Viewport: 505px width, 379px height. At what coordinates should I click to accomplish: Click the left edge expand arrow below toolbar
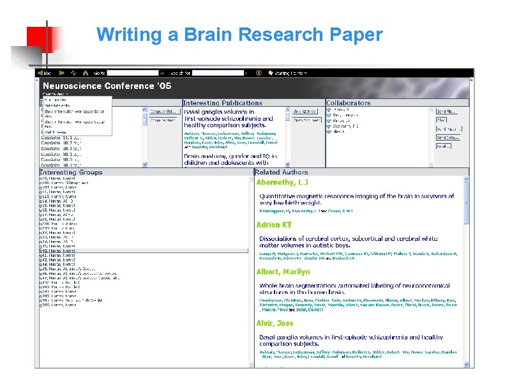(37, 80)
